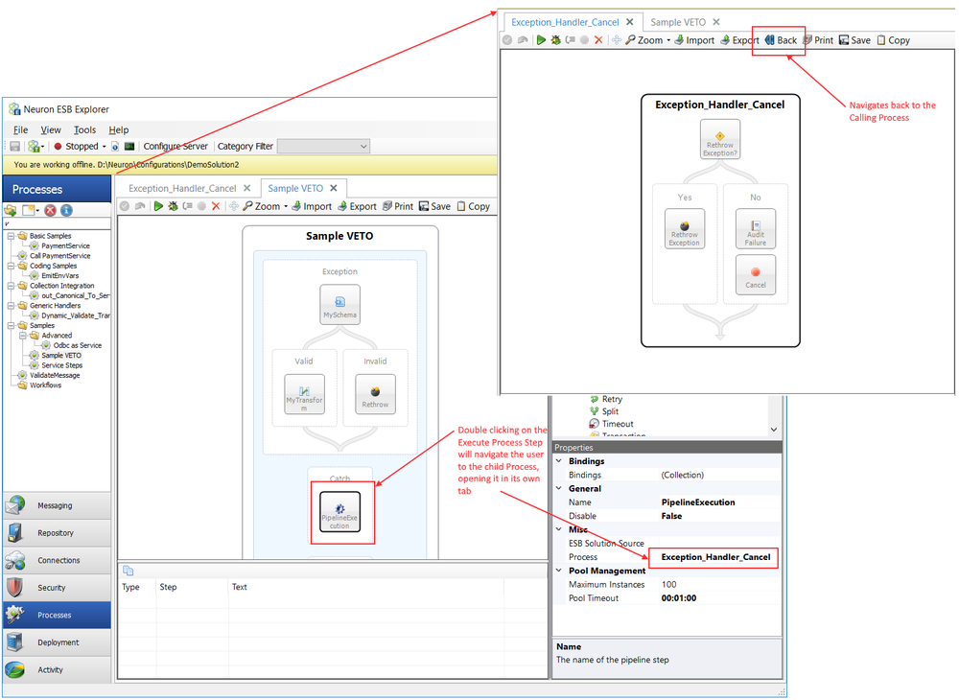Select Sample VETO in the Processes tree

coord(61,355)
